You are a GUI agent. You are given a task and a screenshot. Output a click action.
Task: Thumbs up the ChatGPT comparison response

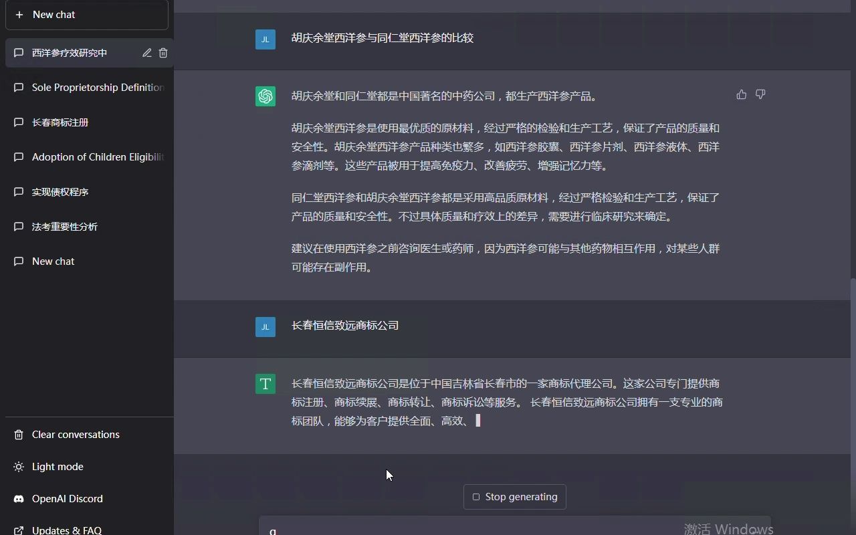742,95
